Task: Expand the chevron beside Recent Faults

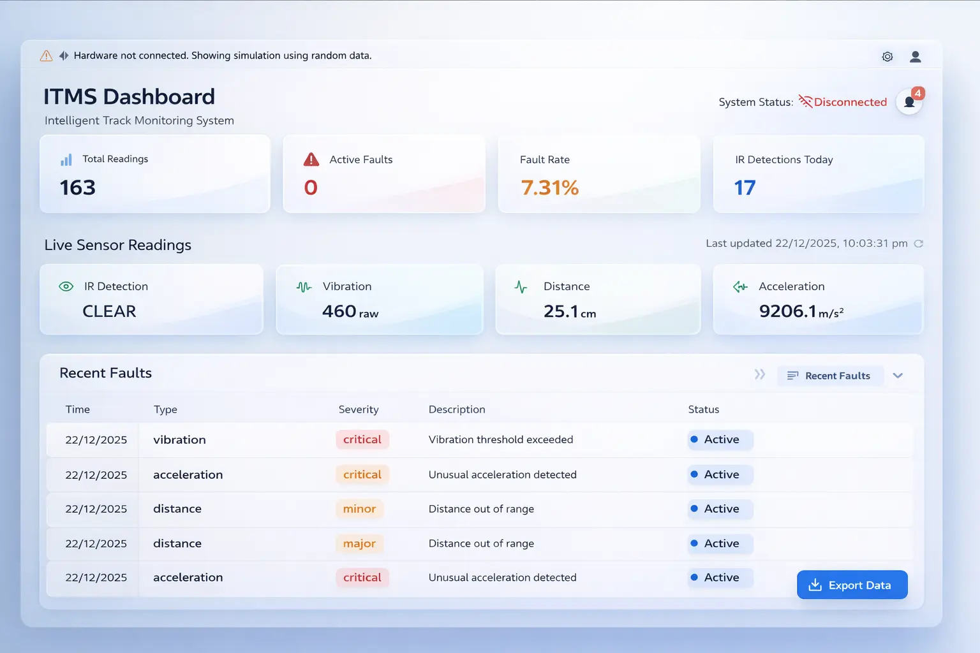Action: coord(898,376)
